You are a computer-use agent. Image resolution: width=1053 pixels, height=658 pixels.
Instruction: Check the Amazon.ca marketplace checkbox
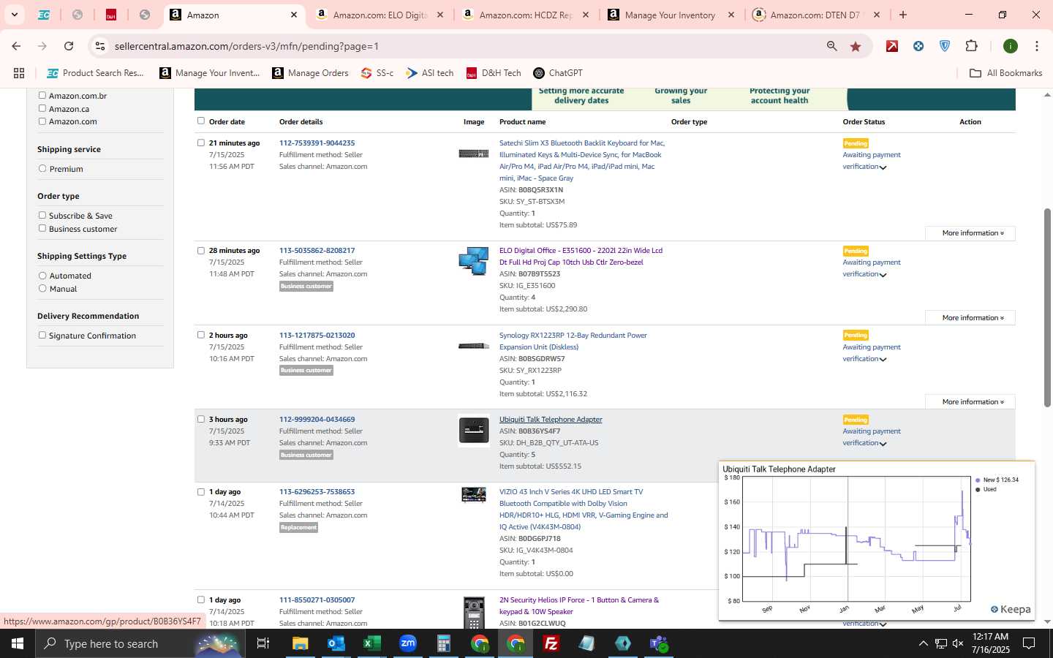(42, 108)
